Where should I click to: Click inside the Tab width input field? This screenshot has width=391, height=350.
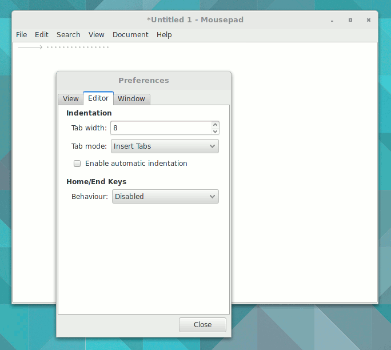pyautogui.click(x=160, y=128)
